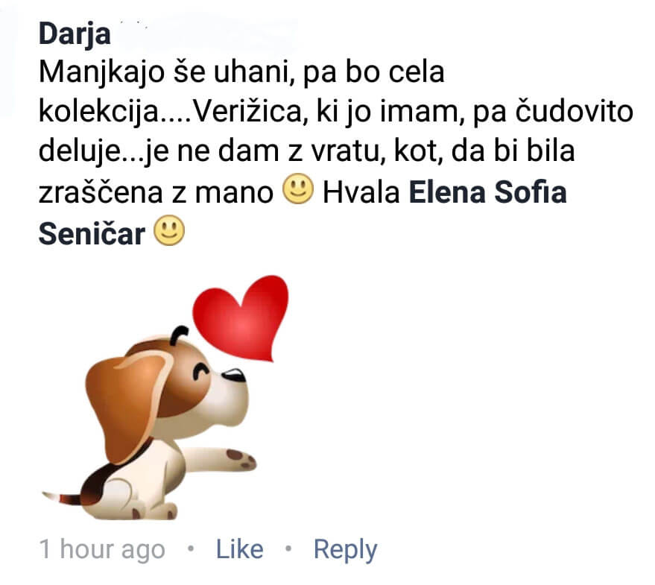Open the '1 hour ago' timestamp
Image resolution: width=655 pixels, height=585 pixels.
click(102, 549)
